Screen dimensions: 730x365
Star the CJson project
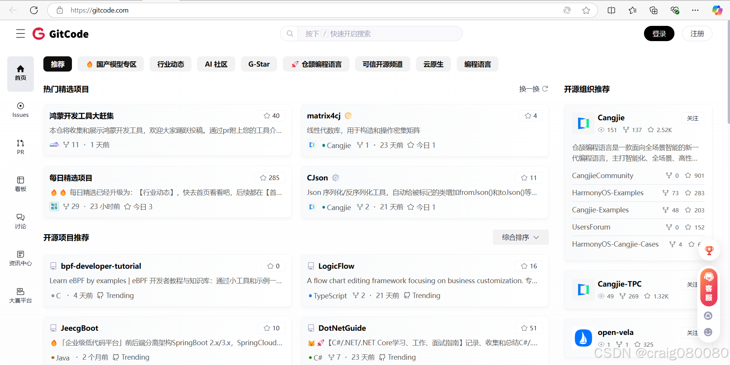[529, 178]
